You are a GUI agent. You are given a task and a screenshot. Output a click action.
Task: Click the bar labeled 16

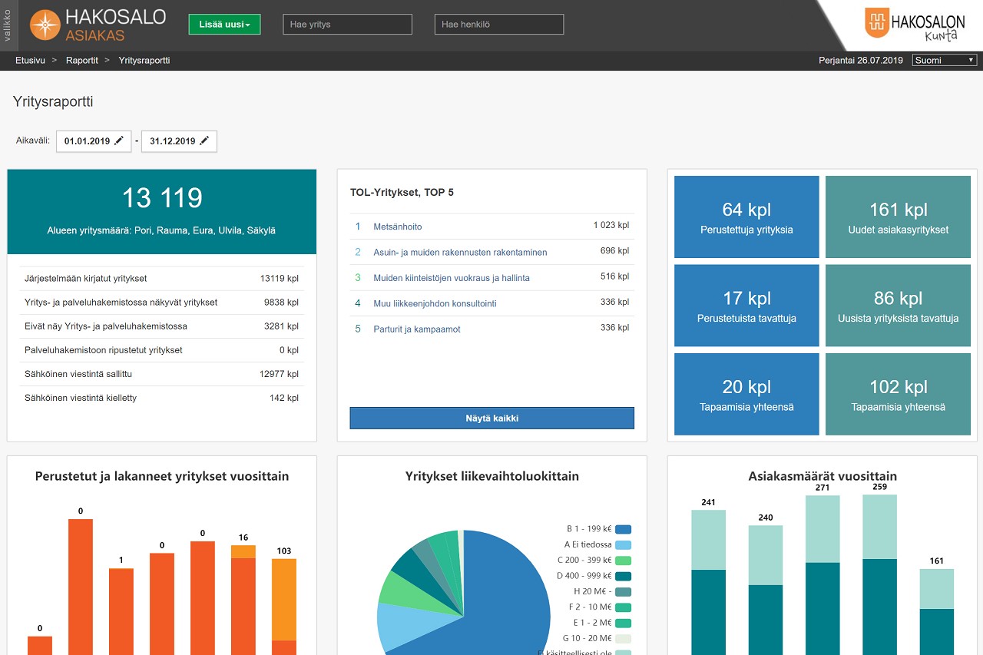243,600
